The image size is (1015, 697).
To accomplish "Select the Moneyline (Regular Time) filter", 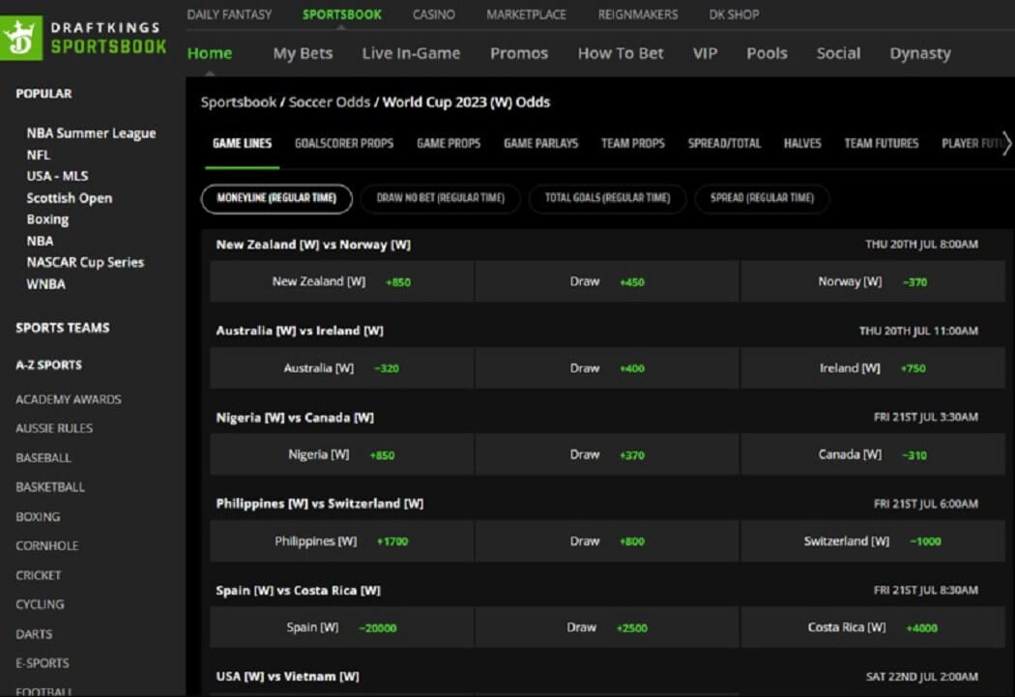I will point(276,198).
